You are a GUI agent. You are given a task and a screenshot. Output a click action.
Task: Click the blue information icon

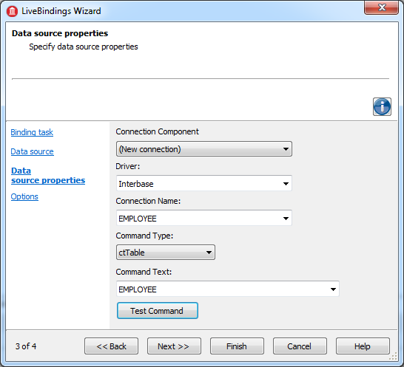pos(382,106)
